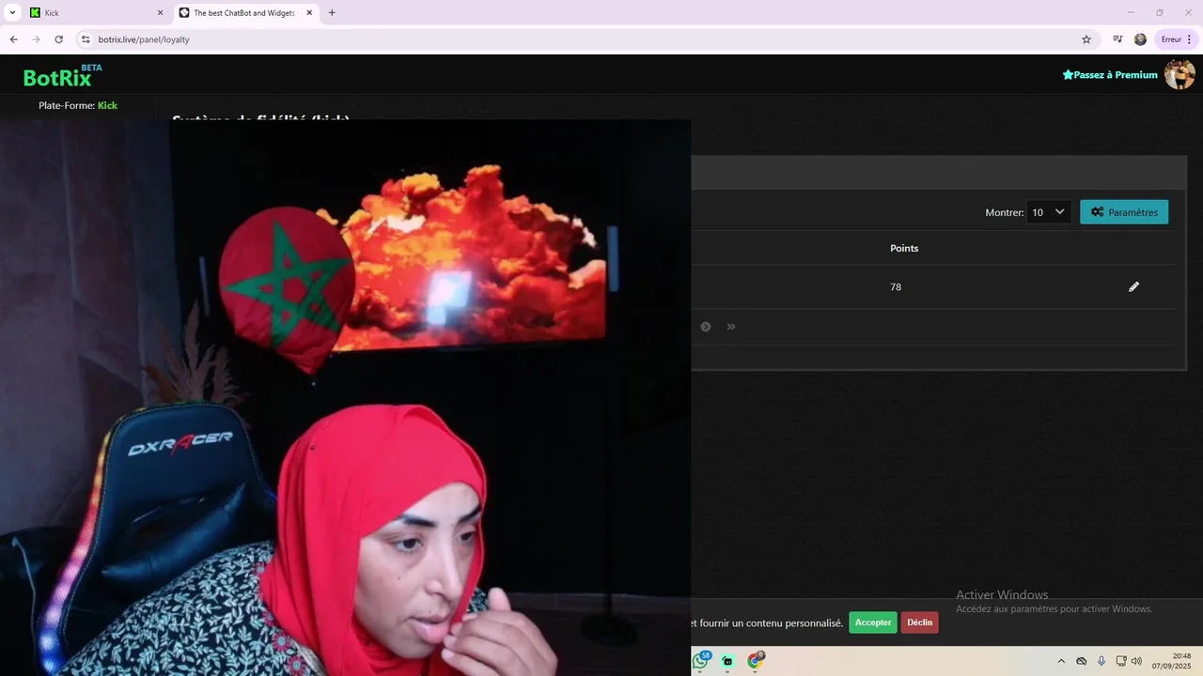Edit points with the pencil icon
Image resolution: width=1203 pixels, height=676 pixels.
click(1133, 286)
